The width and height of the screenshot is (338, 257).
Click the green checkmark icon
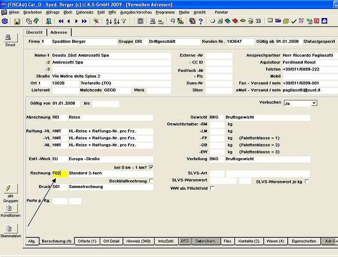pyautogui.click(x=294, y=21)
